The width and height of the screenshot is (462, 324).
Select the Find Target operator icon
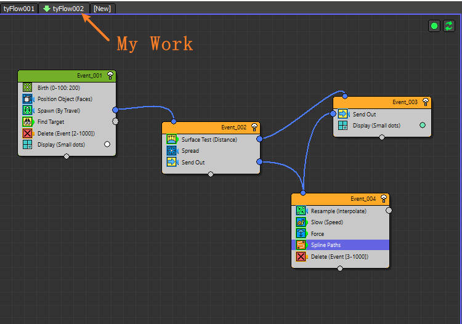click(x=27, y=121)
